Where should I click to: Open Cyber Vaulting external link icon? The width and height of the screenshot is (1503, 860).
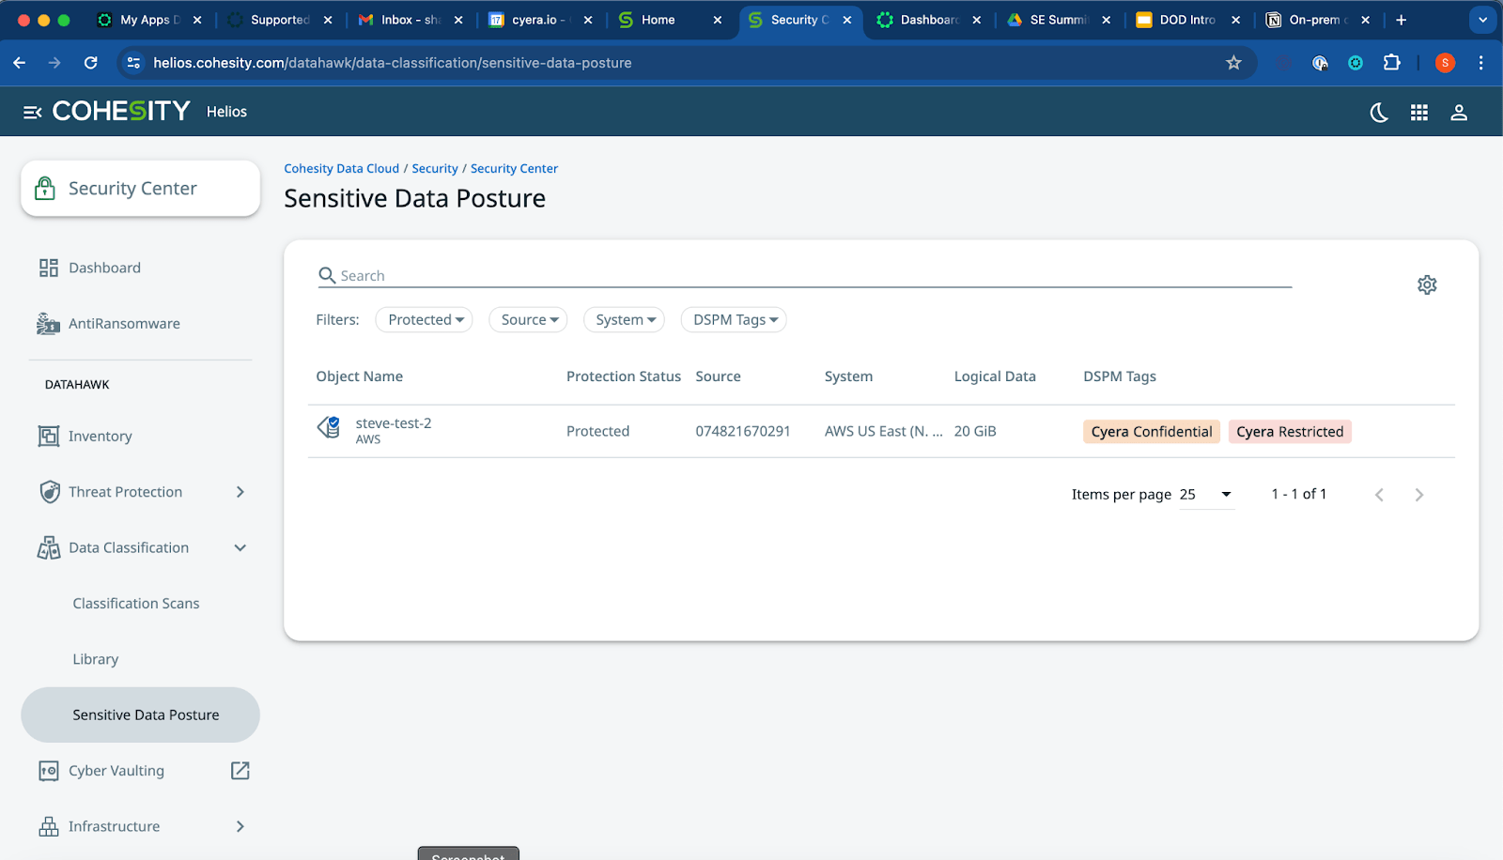point(240,771)
